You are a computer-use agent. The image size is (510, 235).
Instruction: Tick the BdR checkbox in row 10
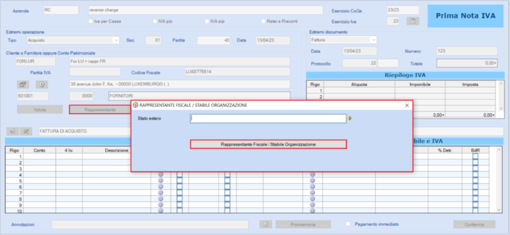[475, 211]
